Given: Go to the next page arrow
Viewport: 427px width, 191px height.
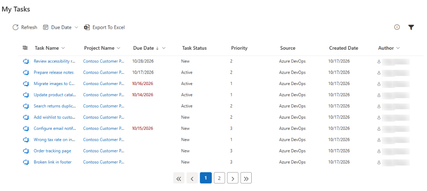Looking at the screenshot, I should (x=232, y=178).
